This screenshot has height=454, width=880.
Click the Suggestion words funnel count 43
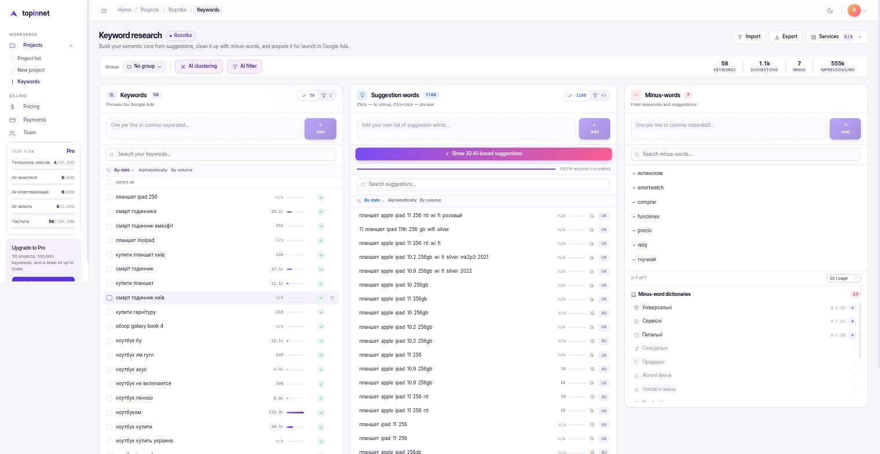[600, 96]
